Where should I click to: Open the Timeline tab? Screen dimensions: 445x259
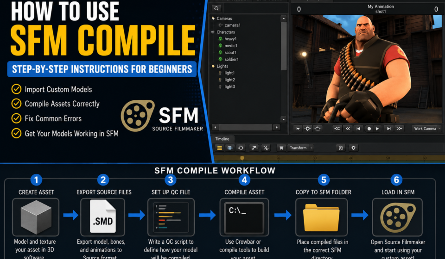(x=222, y=139)
